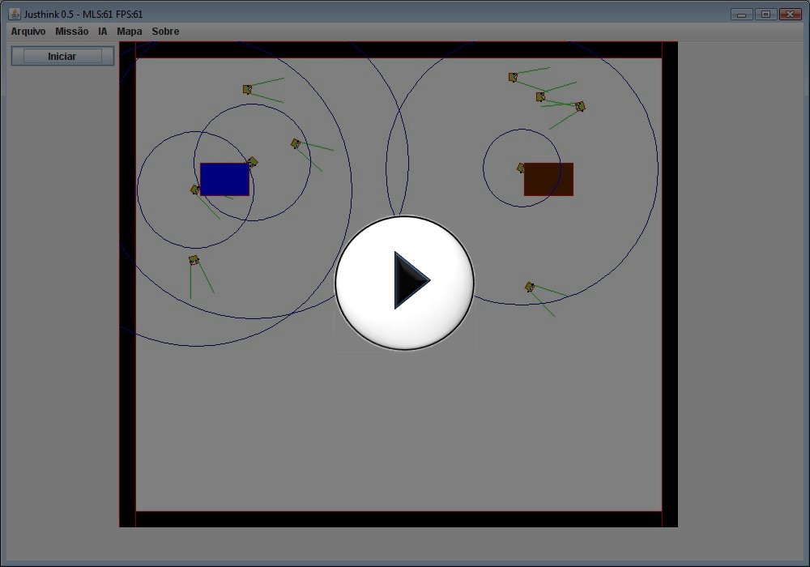Viewport: 810px width, 567px height.
Task: Select the robot on blue rectangle's left edge
Action: (x=194, y=190)
